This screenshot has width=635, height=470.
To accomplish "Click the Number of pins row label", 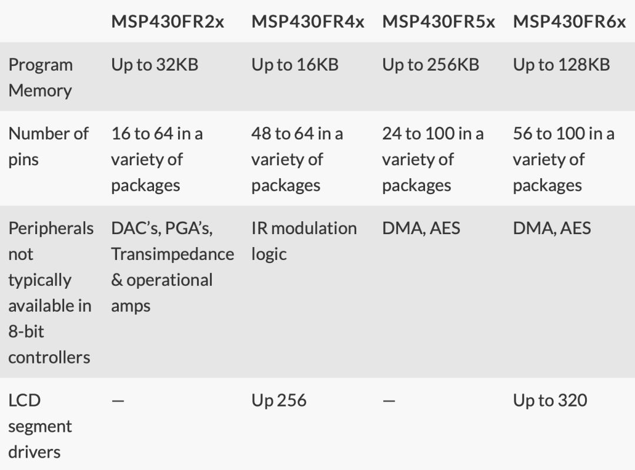I will coord(48,146).
